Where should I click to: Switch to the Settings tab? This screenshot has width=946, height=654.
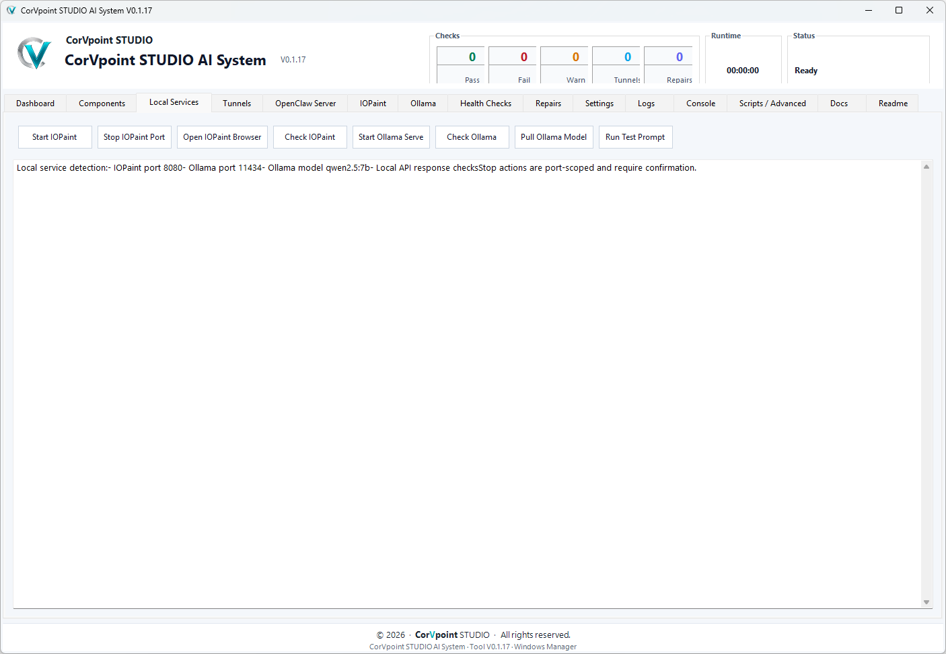coord(599,104)
